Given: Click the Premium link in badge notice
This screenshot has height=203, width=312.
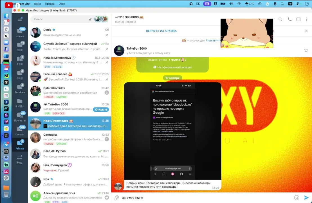Looking at the screenshot, I should pyautogui.click(x=213, y=41).
